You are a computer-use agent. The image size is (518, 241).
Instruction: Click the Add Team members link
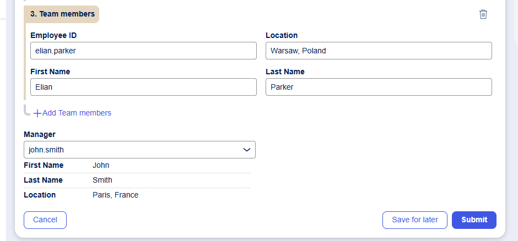[77, 113]
